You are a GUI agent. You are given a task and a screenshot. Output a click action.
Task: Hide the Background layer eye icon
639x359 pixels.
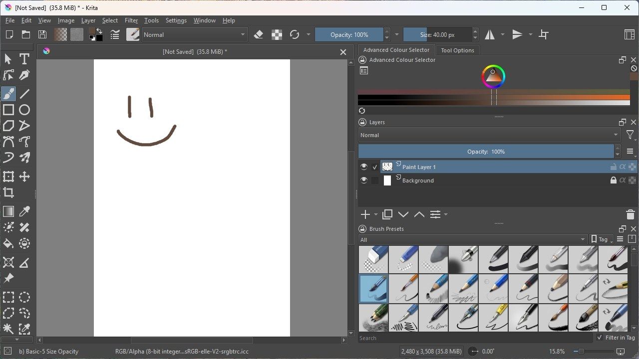click(x=364, y=180)
